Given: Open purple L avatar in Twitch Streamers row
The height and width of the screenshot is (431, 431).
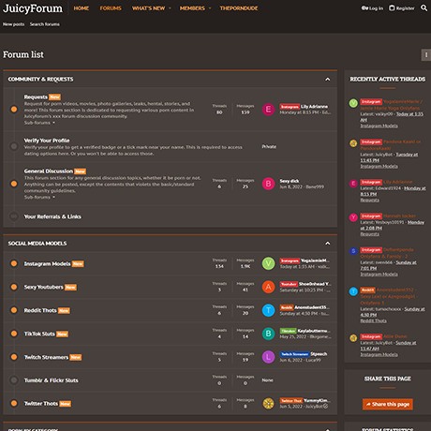Looking at the screenshot, I should [268, 357].
